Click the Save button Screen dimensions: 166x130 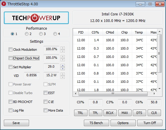coord(16,123)
